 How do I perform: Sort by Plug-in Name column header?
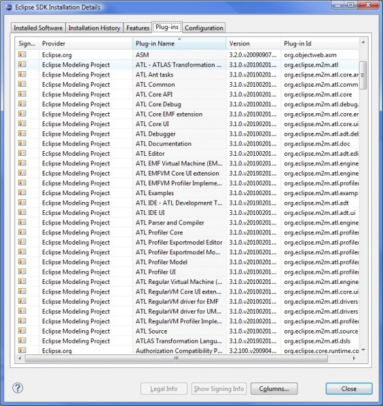click(179, 43)
